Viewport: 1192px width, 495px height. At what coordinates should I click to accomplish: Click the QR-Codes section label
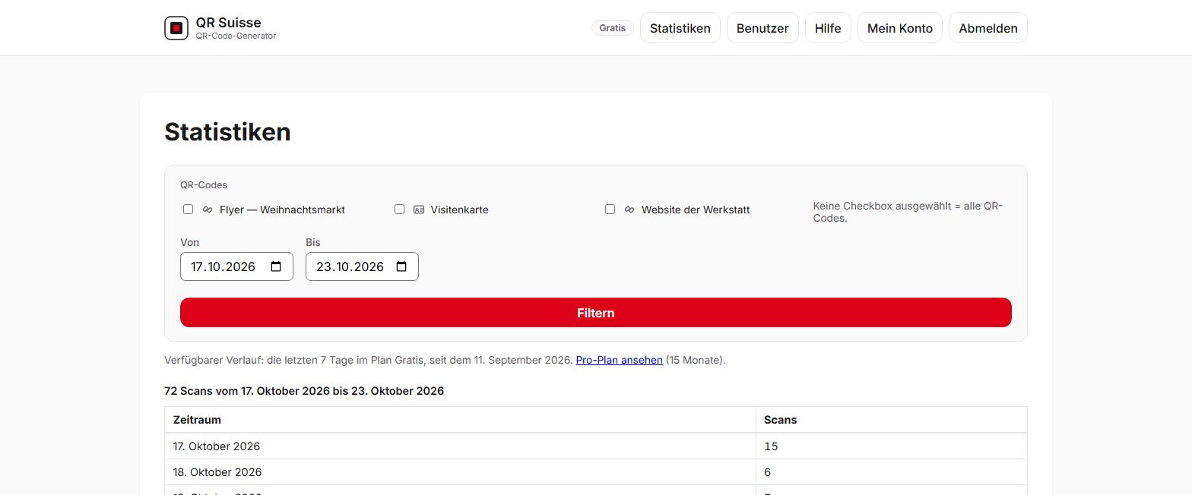[204, 184]
